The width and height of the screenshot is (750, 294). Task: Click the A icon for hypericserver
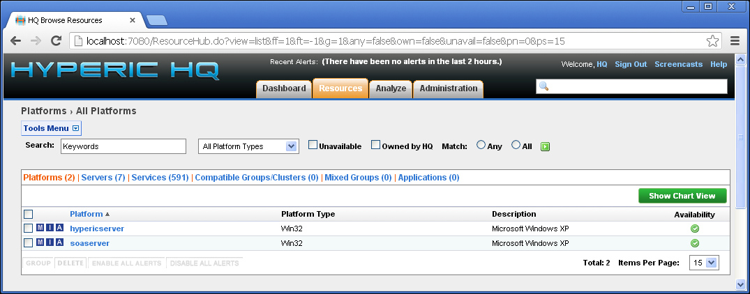pos(59,228)
